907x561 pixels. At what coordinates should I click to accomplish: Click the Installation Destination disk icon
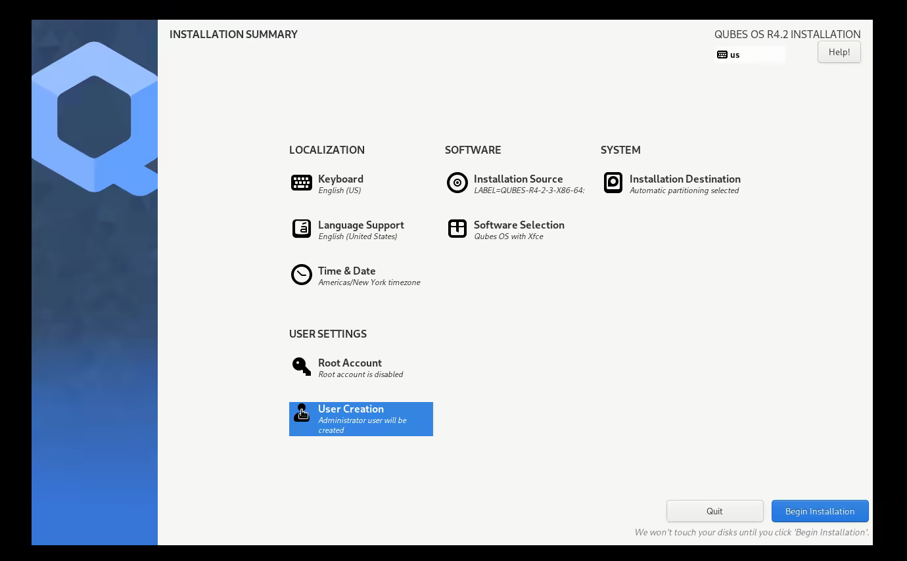click(x=613, y=183)
